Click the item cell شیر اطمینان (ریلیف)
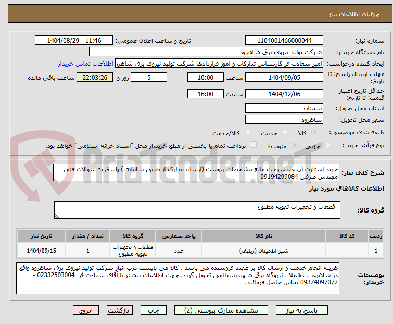The width and height of the screenshot is (393, 324). [x=264, y=250]
